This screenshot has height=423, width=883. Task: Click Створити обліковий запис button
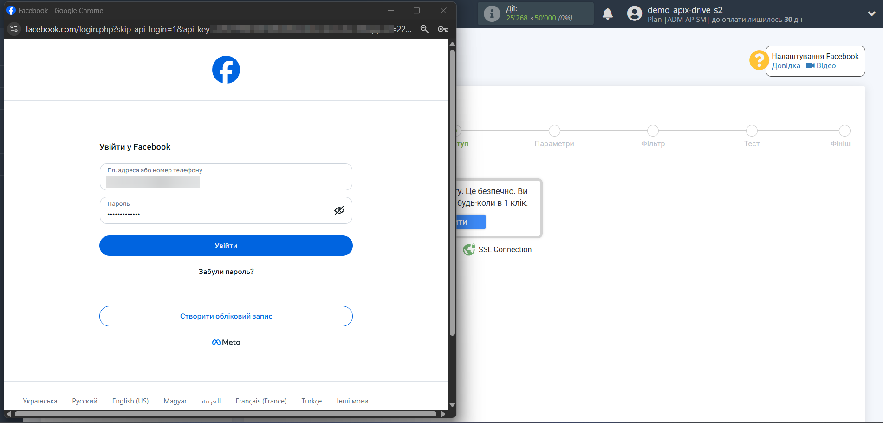[226, 316]
